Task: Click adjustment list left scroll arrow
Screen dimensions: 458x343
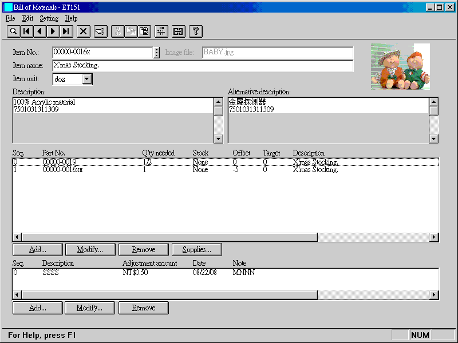Action: click(17, 294)
